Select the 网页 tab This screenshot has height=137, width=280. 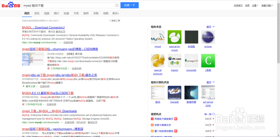[27, 13]
